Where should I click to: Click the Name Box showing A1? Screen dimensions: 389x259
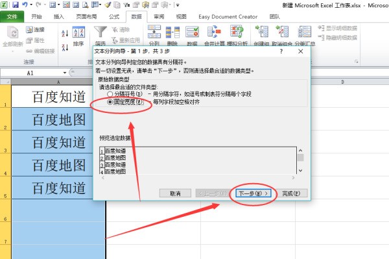(x=31, y=73)
